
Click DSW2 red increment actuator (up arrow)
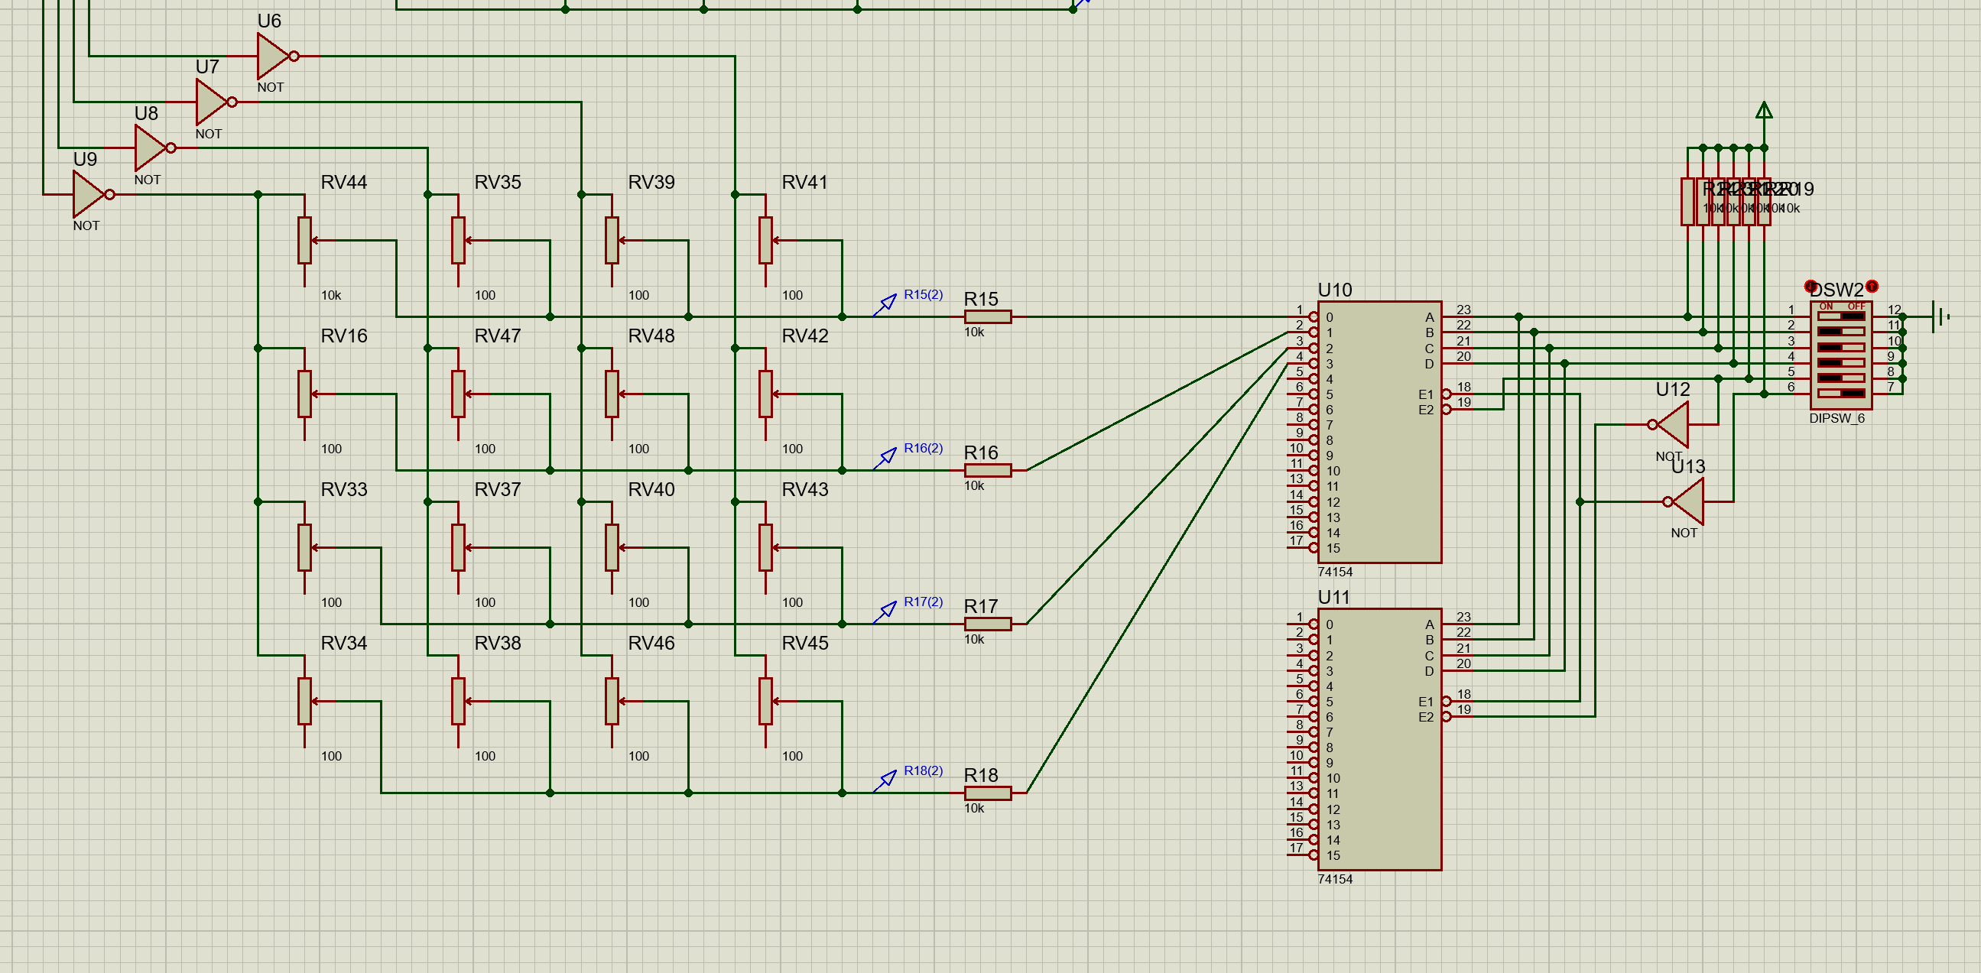point(1872,286)
